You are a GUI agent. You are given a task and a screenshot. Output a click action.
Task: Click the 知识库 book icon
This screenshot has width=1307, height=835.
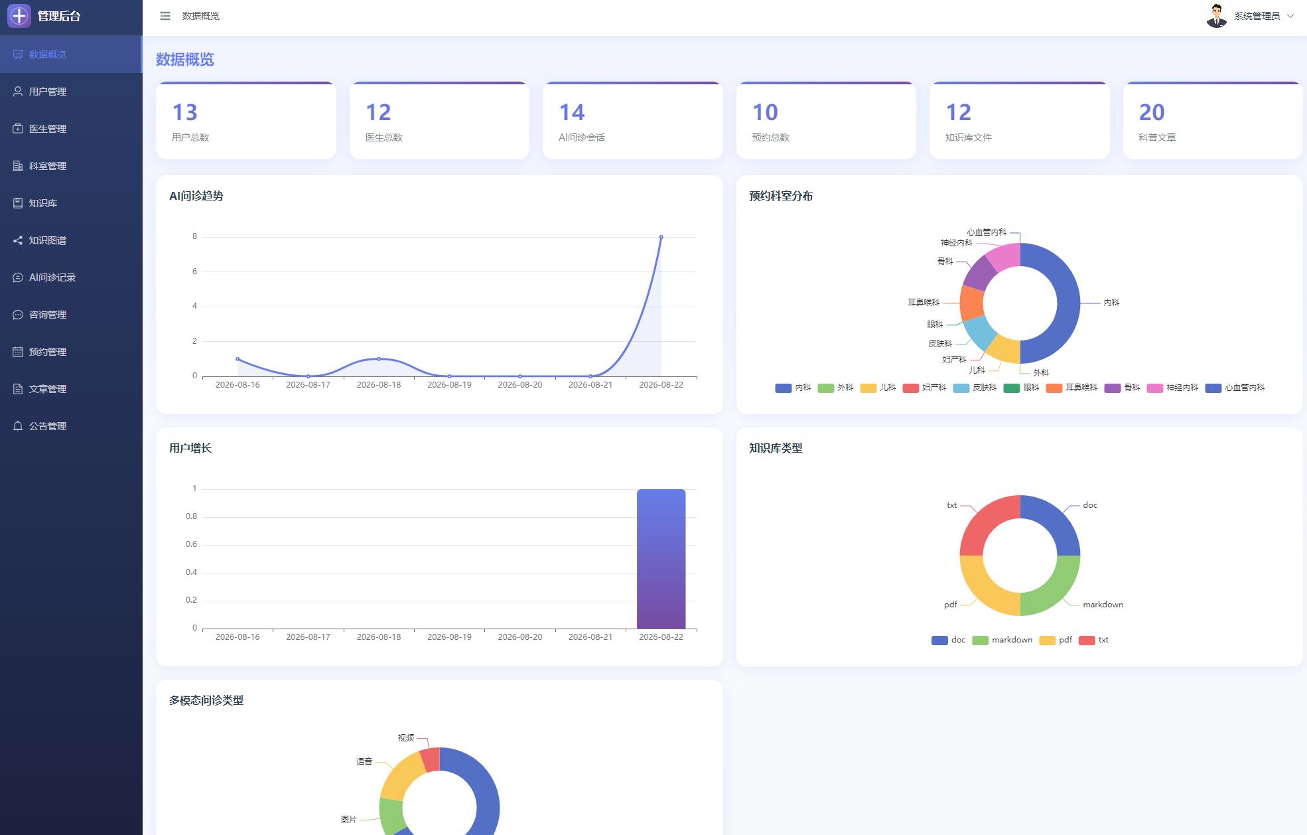click(x=18, y=203)
